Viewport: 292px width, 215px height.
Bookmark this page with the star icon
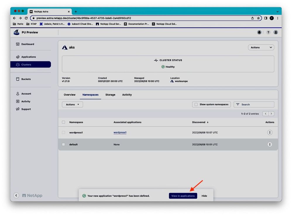[x=258, y=18]
